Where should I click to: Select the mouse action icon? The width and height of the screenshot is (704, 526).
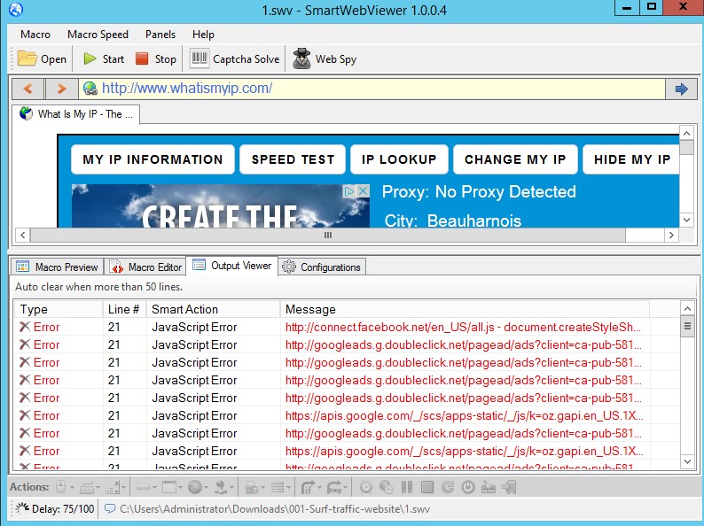tap(60, 487)
